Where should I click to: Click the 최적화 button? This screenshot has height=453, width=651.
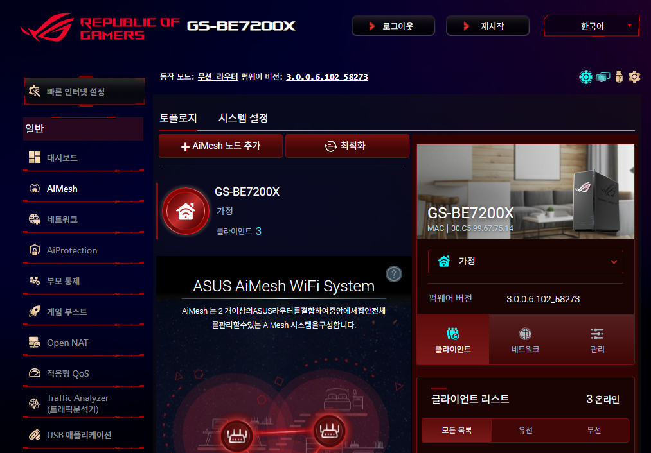click(347, 146)
